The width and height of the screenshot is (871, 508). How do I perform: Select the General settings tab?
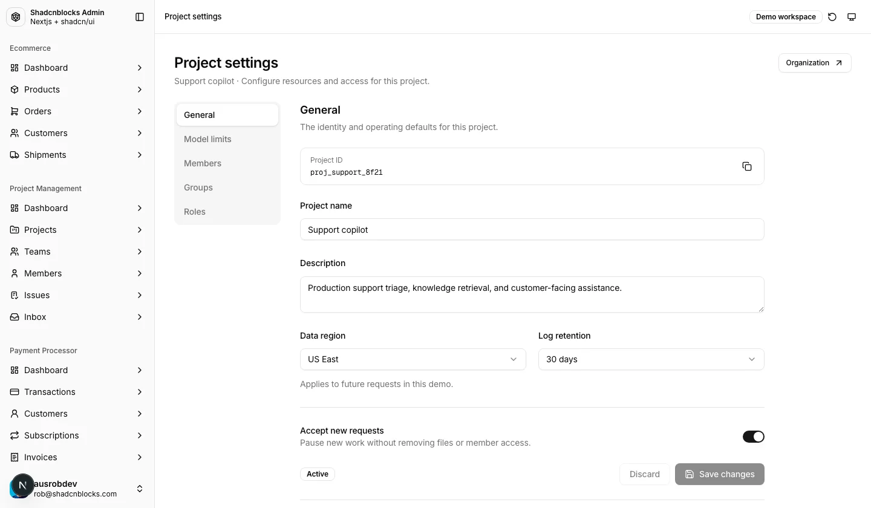point(227,115)
